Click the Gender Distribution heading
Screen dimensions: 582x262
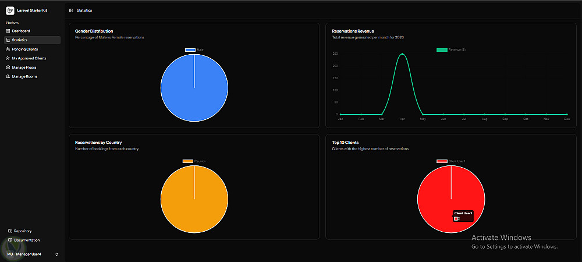click(94, 31)
